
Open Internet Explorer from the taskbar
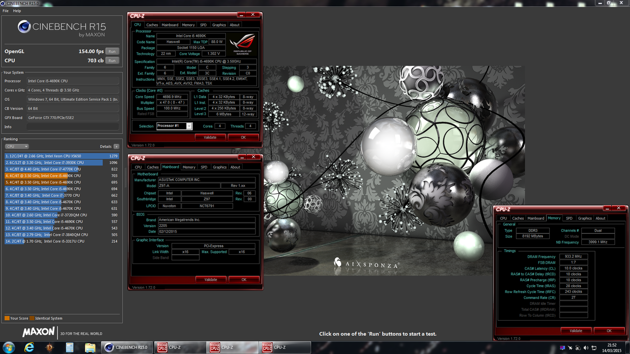[x=30, y=347]
